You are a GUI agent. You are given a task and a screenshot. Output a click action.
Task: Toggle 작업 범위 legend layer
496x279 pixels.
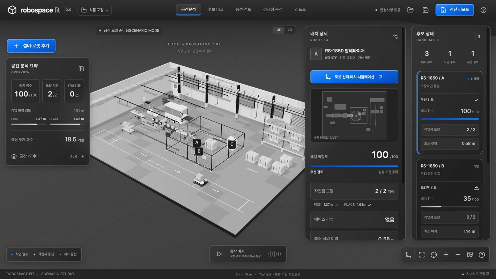click(20, 254)
